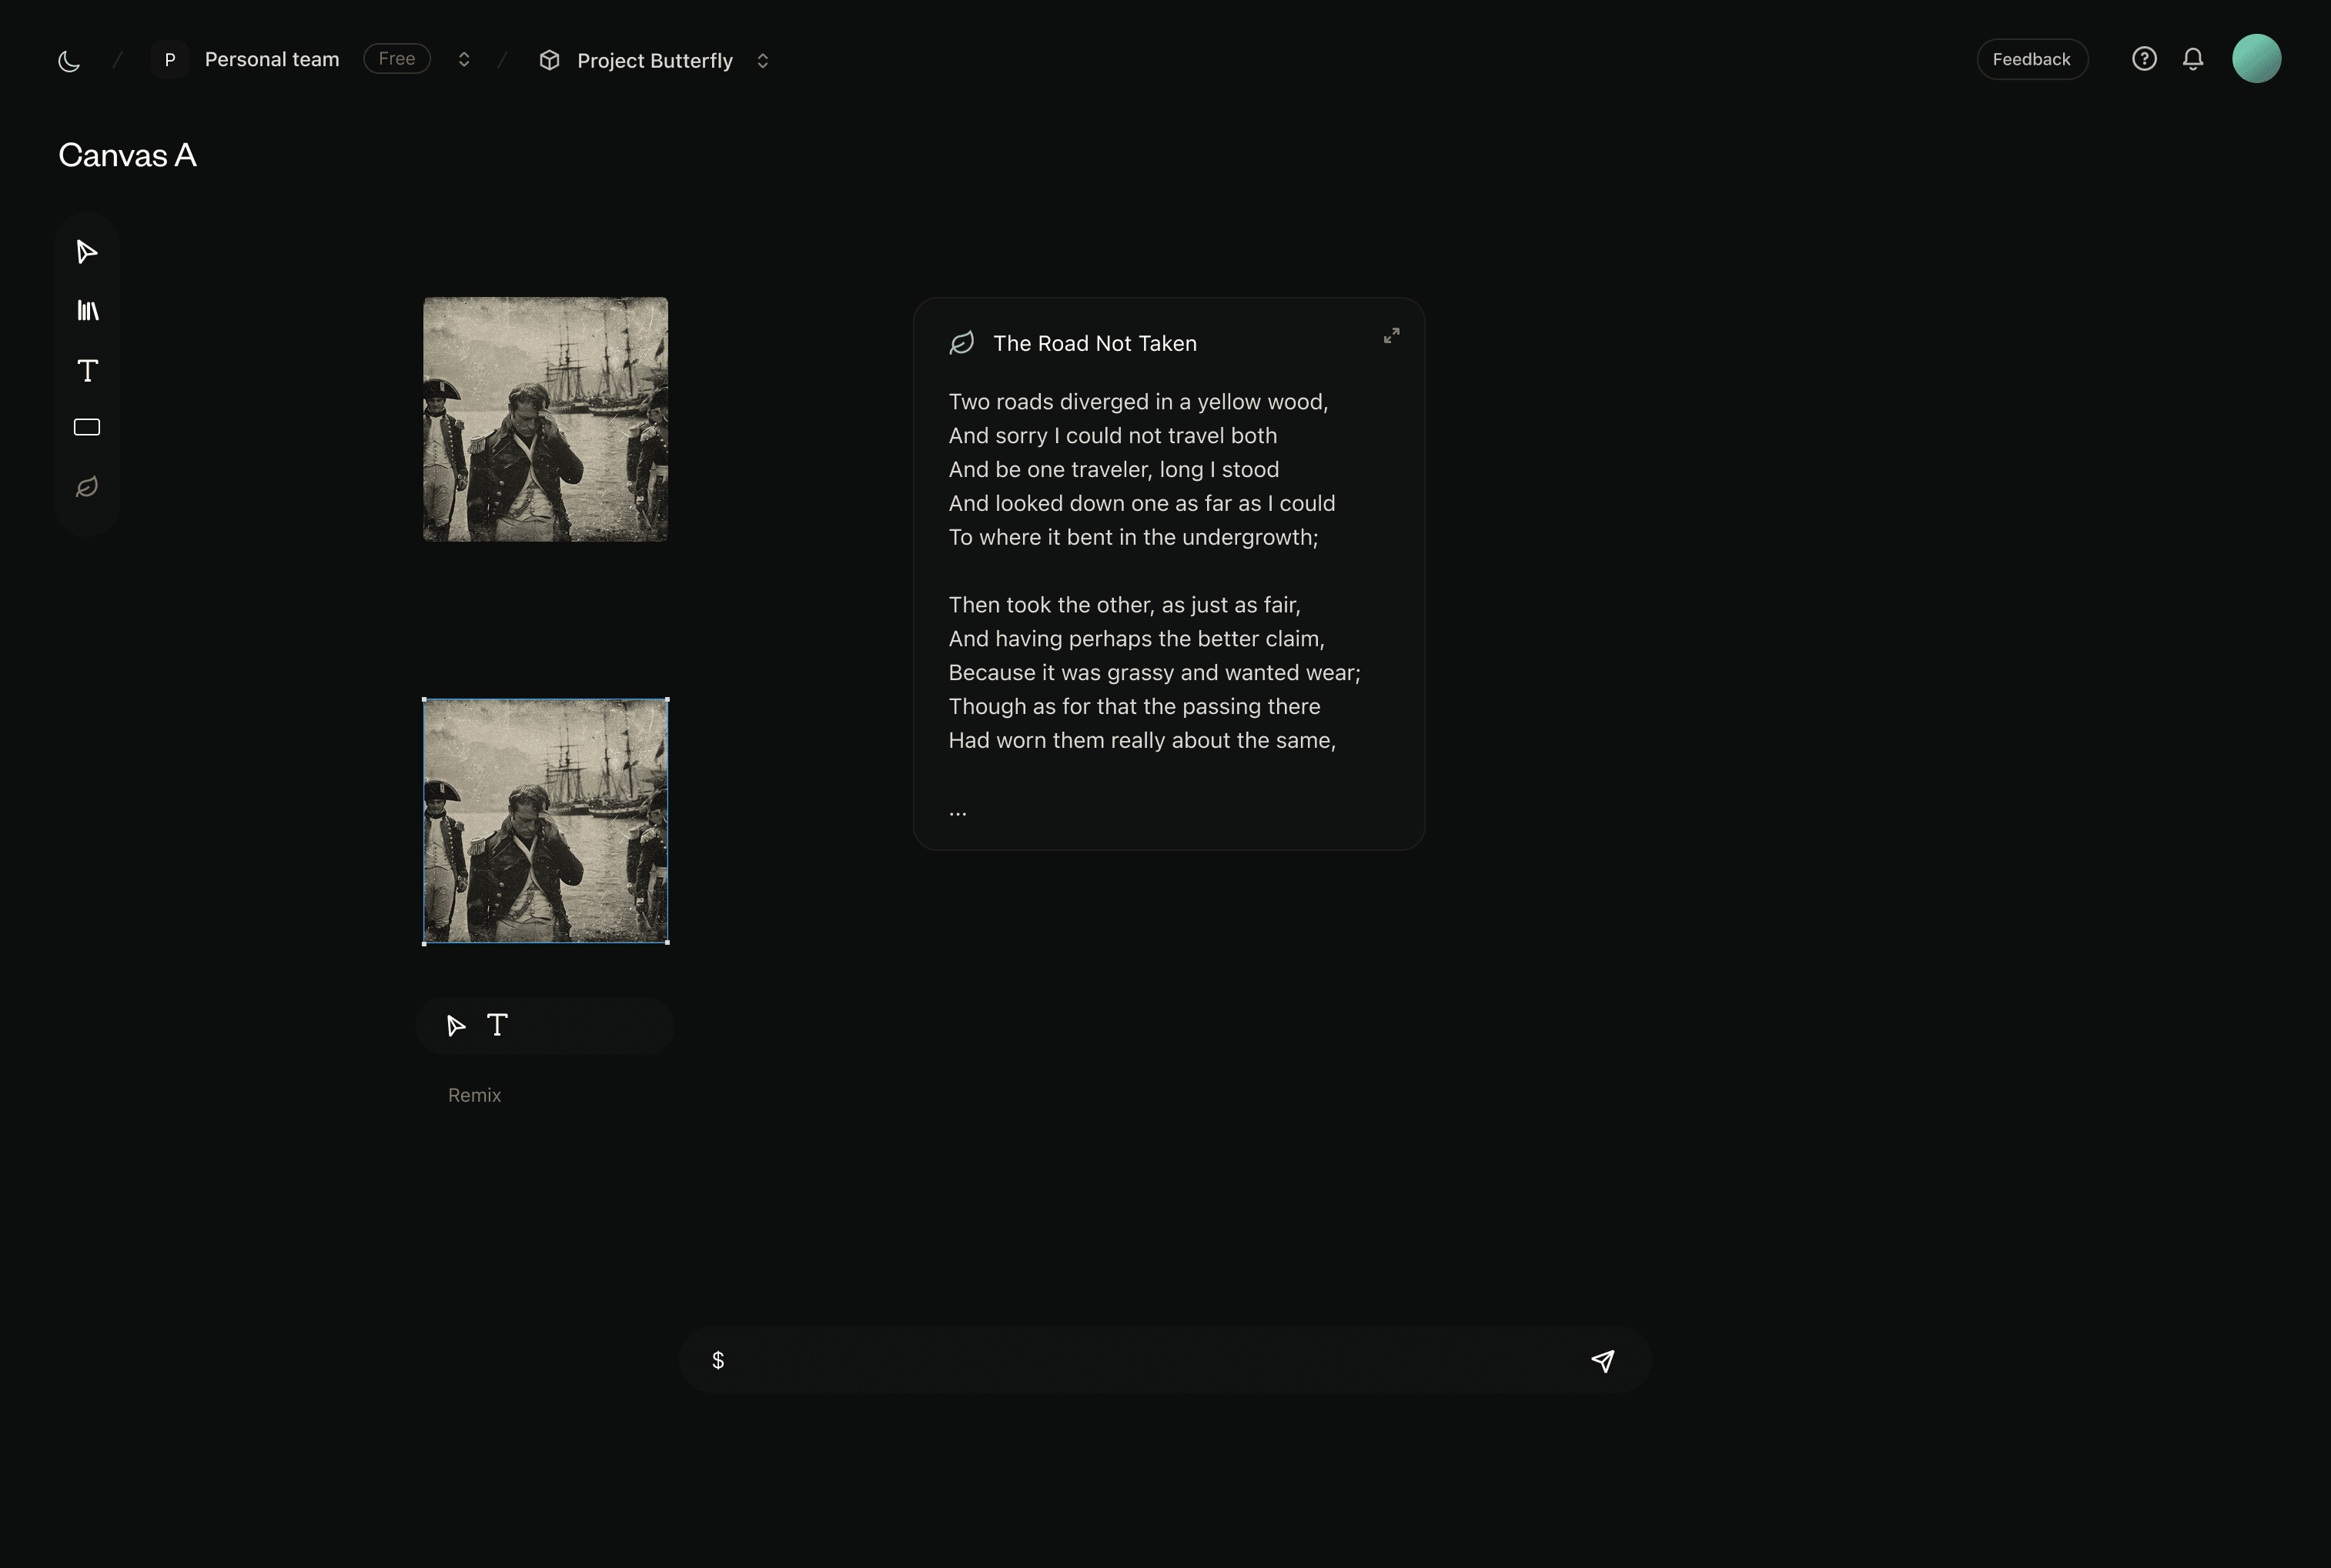
Task: Click the line "Then took the other, as just as fair,"
Action: 1125,605
